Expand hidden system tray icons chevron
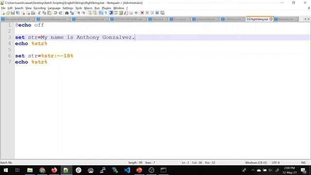This screenshot has height=175, width=311. (x=253, y=170)
